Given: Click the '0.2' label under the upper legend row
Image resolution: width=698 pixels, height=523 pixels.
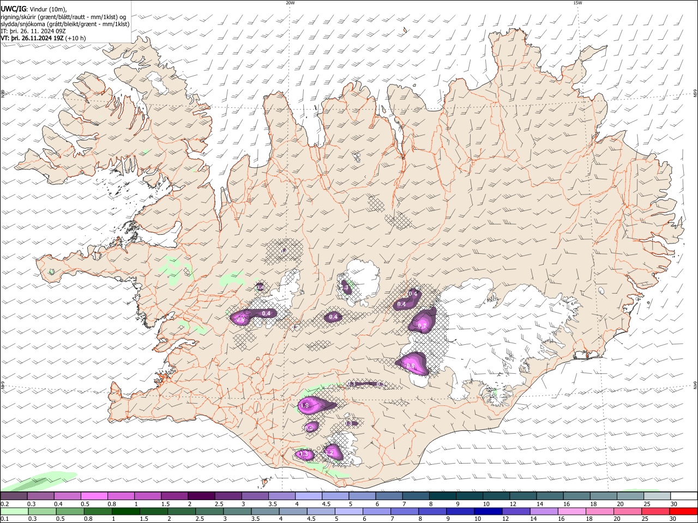Looking at the screenshot, I should click(x=4, y=504).
